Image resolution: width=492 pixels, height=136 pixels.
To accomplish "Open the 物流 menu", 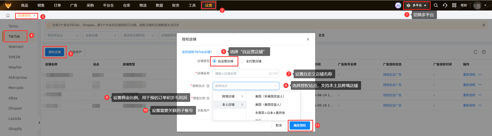I will coord(143,5).
